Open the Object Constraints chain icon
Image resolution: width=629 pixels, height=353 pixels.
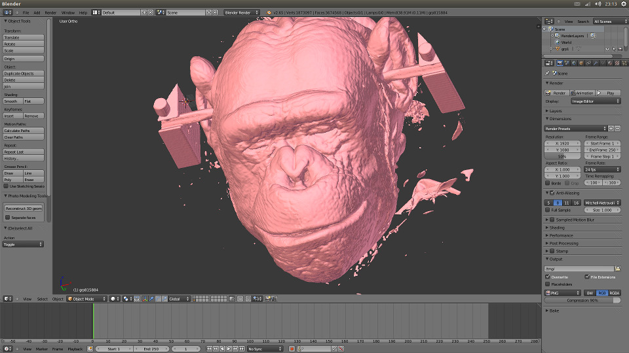pyautogui.click(x=588, y=63)
